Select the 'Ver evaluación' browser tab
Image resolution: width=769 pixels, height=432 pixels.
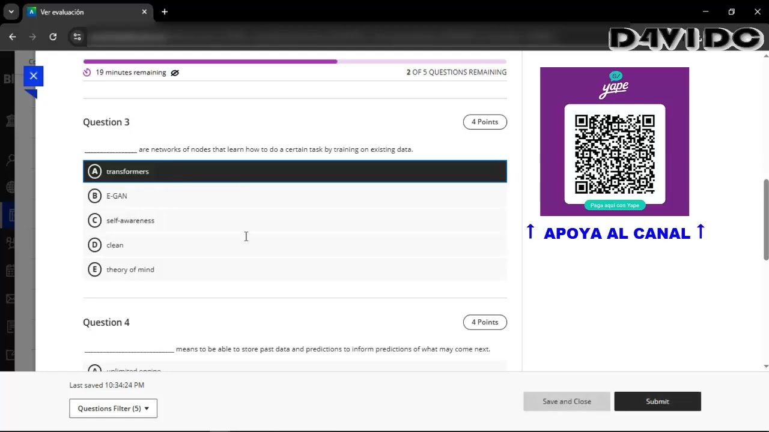coord(88,12)
